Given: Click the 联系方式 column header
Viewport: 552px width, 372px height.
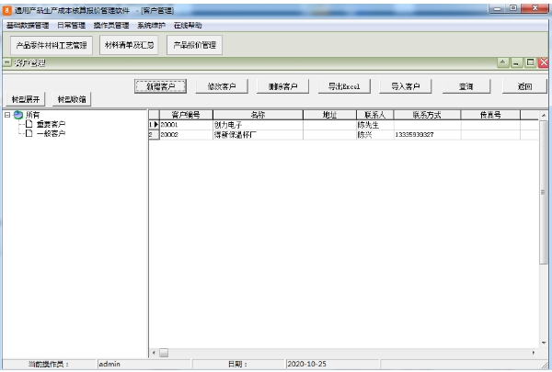Looking at the screenshot, I should coord(427,115).
